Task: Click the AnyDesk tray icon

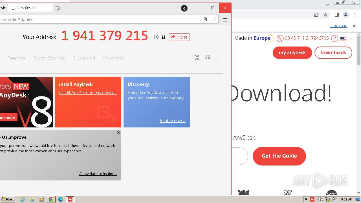Action: pyautogui.click(x=312, y=199)
